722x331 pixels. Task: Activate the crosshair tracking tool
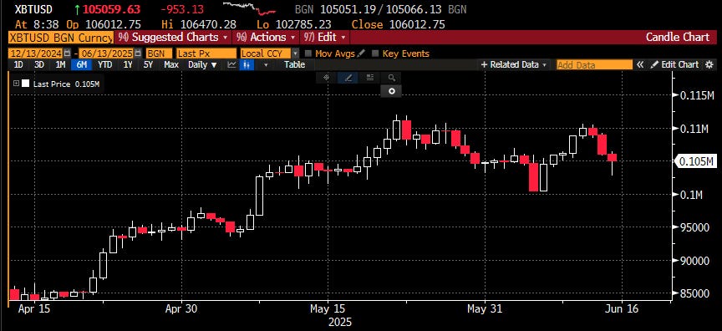(x=327, y=78)
